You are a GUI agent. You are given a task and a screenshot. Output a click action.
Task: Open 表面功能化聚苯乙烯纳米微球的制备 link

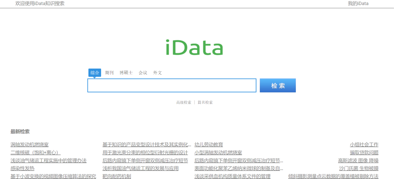pos(239,168)
